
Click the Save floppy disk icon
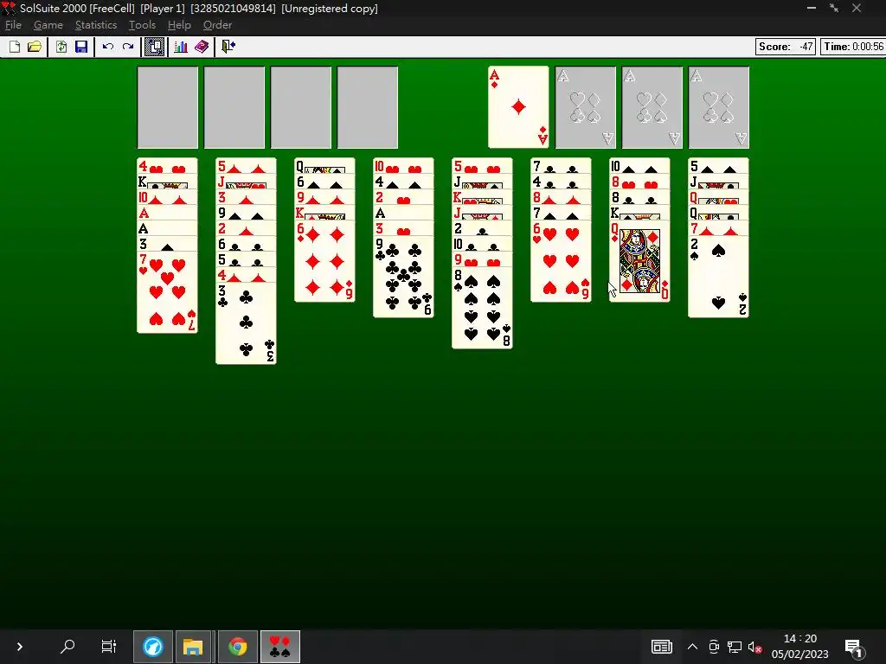click(81, 47)
